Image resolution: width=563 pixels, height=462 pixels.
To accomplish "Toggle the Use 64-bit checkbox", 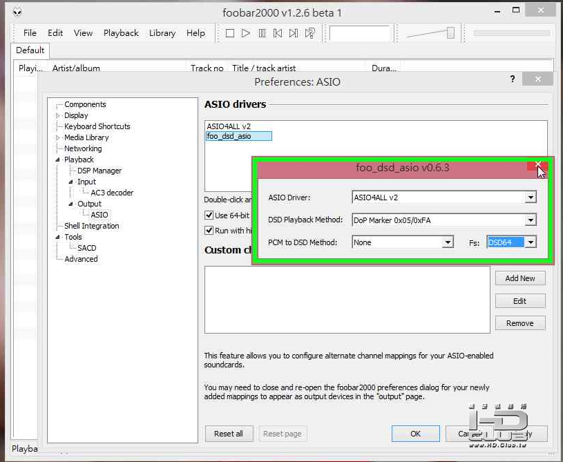I will (209, 215).
